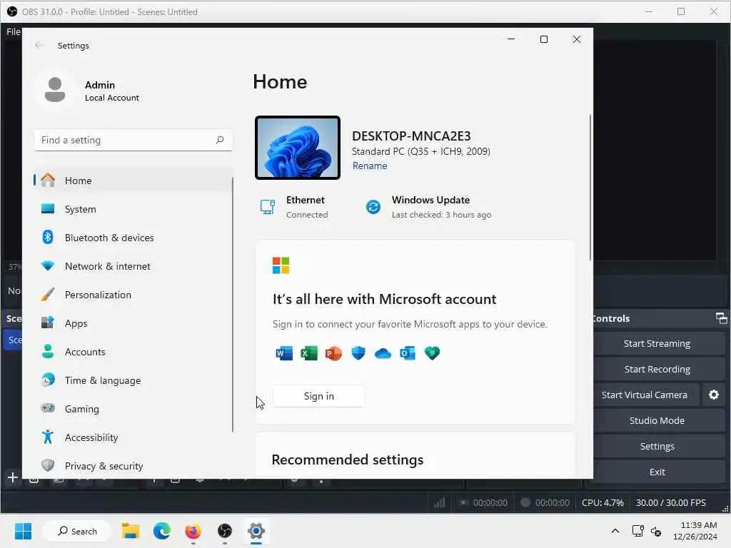Open the Home page in Settings sidebar
Viewport: 731px width, 548px height.
pyautogui.click(x=133, y=181)
